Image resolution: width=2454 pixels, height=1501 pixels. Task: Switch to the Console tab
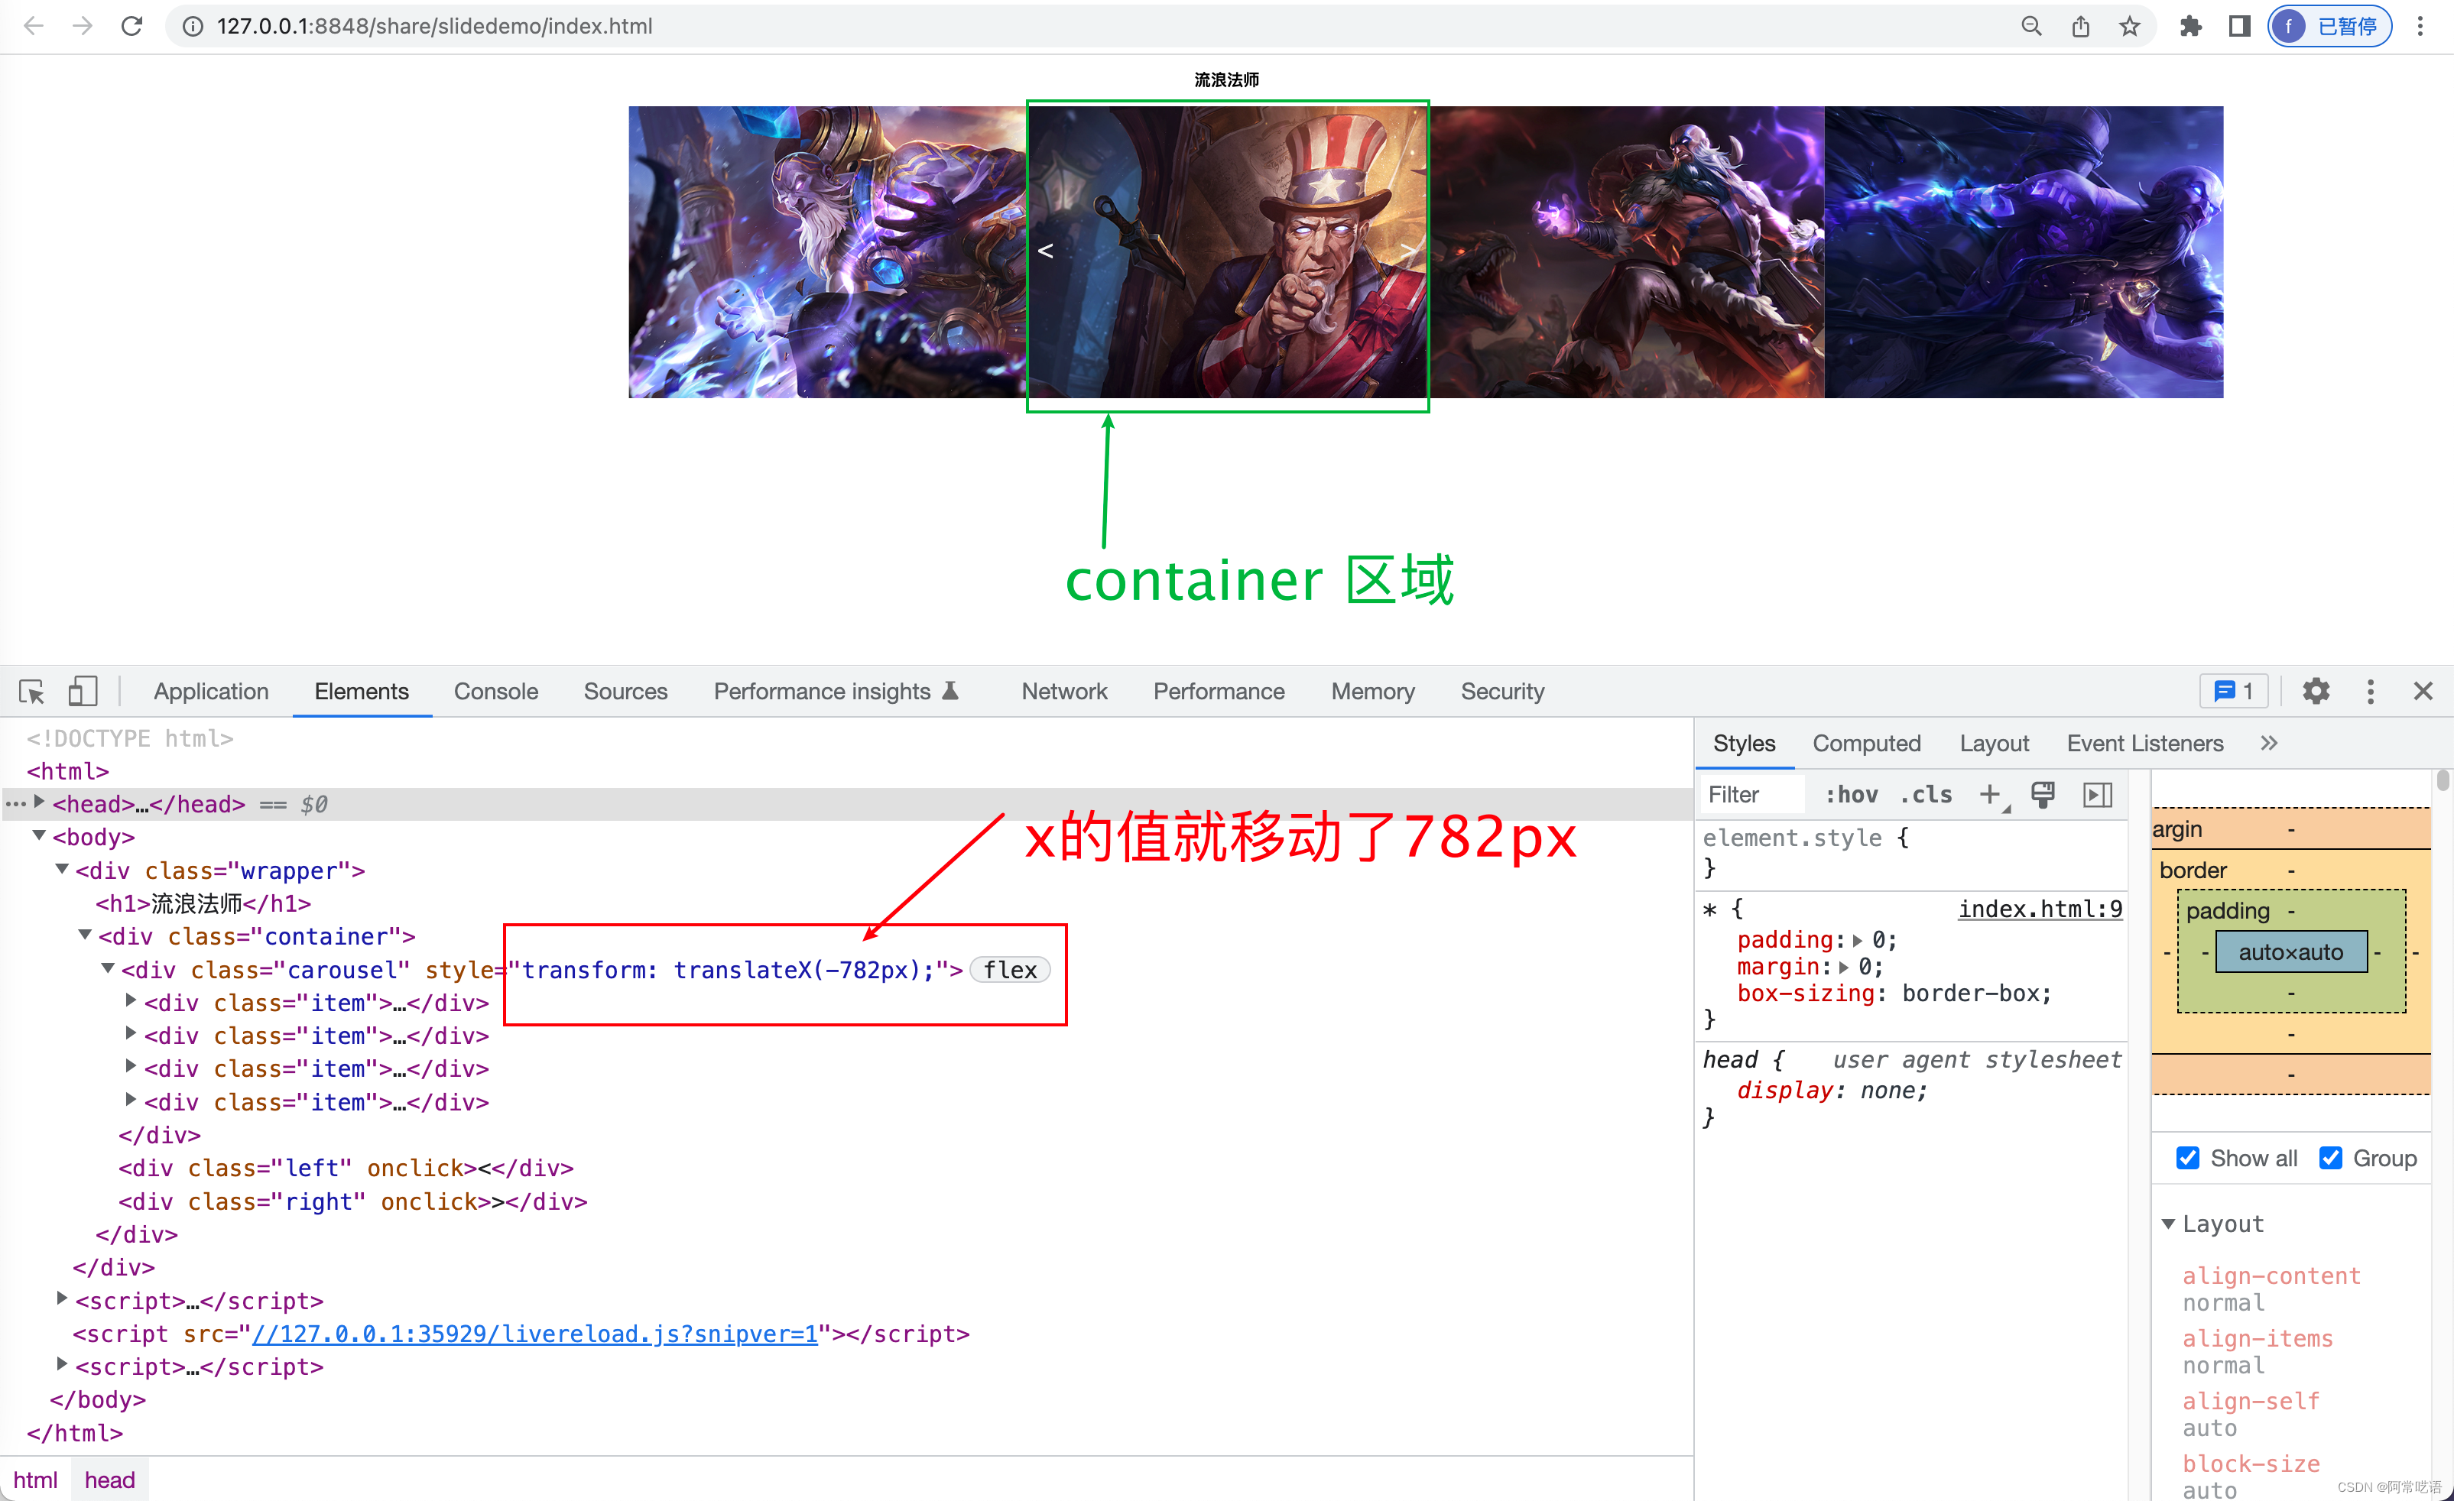495,691
